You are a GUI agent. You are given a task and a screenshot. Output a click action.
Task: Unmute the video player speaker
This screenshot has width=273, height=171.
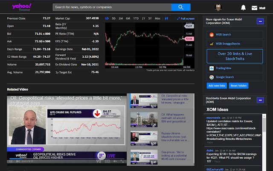coord(115,161)
